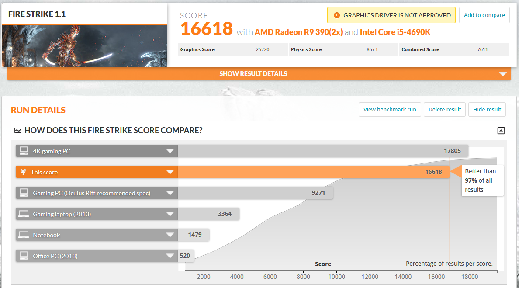Viewport: 519px width, 288px height.
Task: Click the Combined Score value 7611
Action: coord(482,49)
